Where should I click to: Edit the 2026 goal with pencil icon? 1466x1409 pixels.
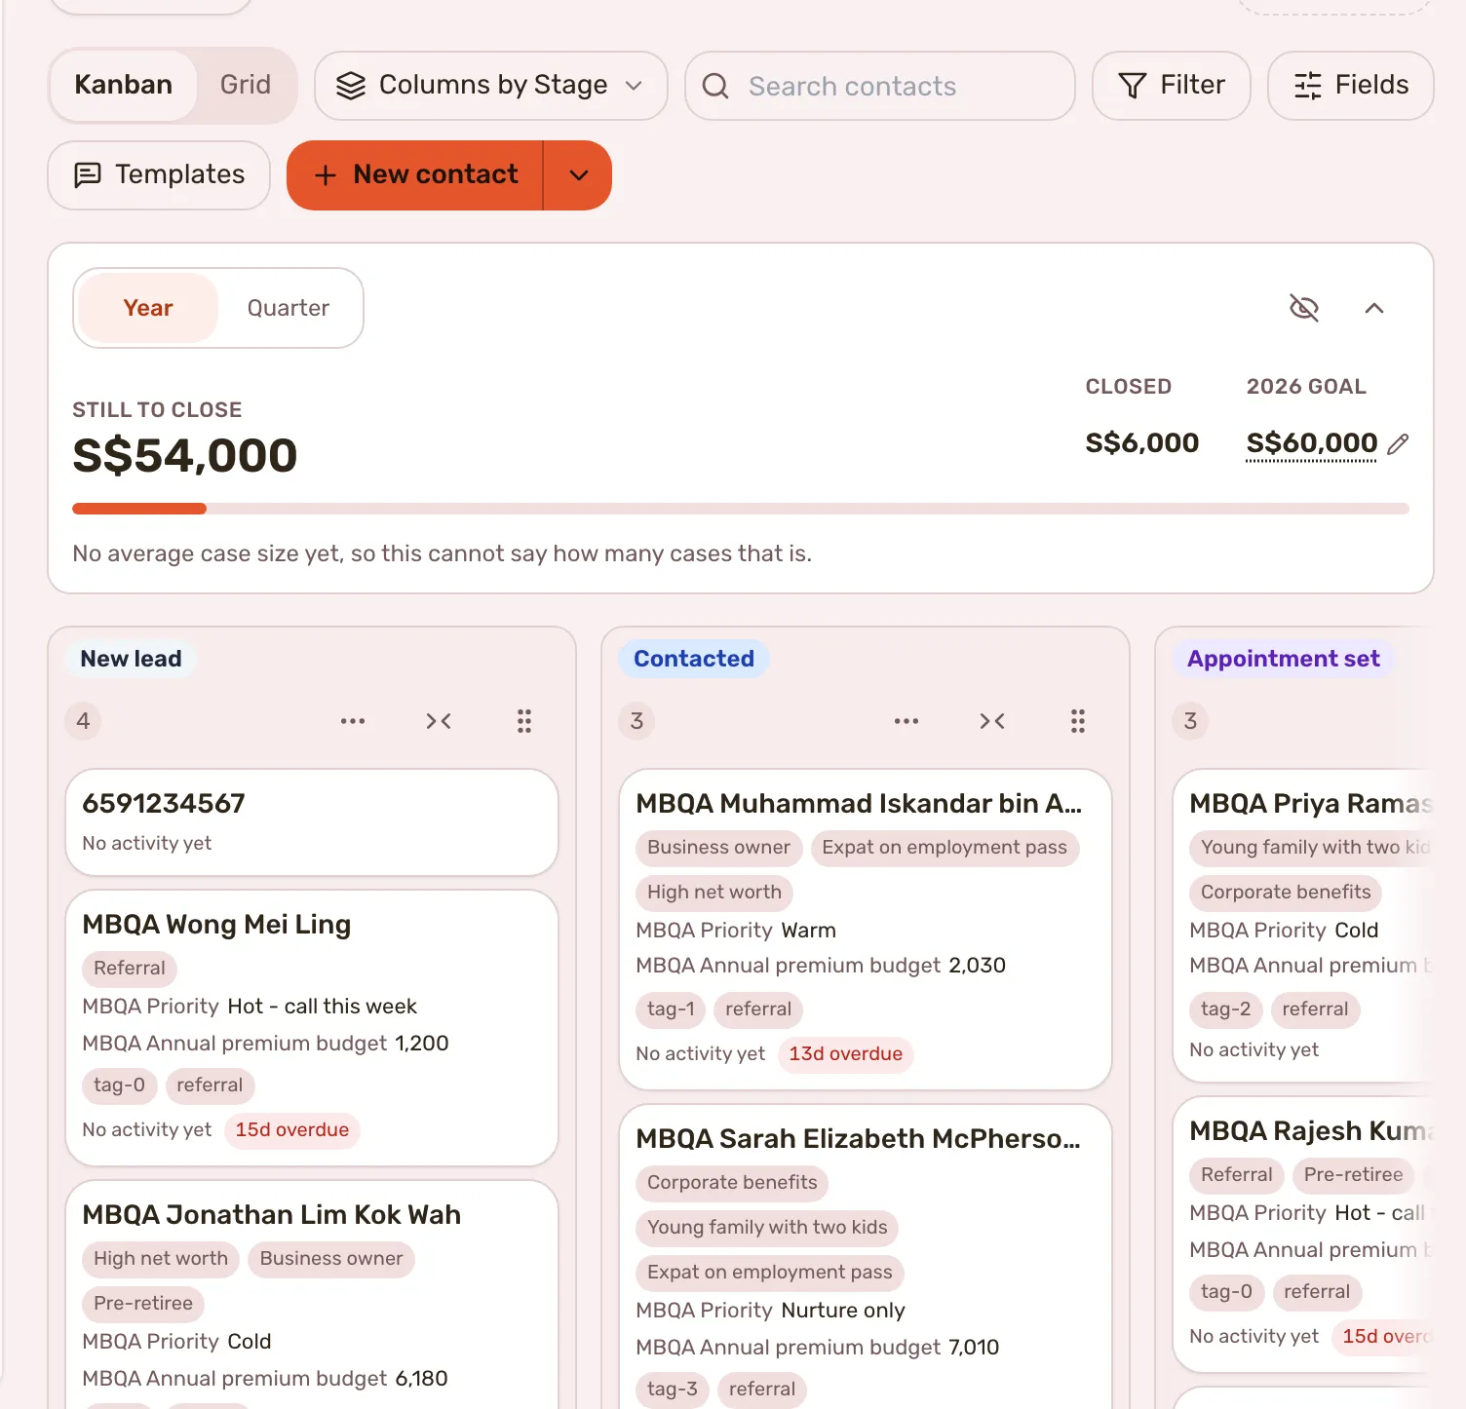(x=1399, y=444)
